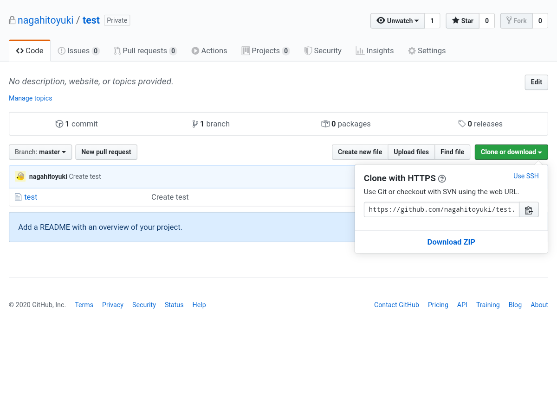Click the releases tag icon
557x397 pixels.
(462, 124)
